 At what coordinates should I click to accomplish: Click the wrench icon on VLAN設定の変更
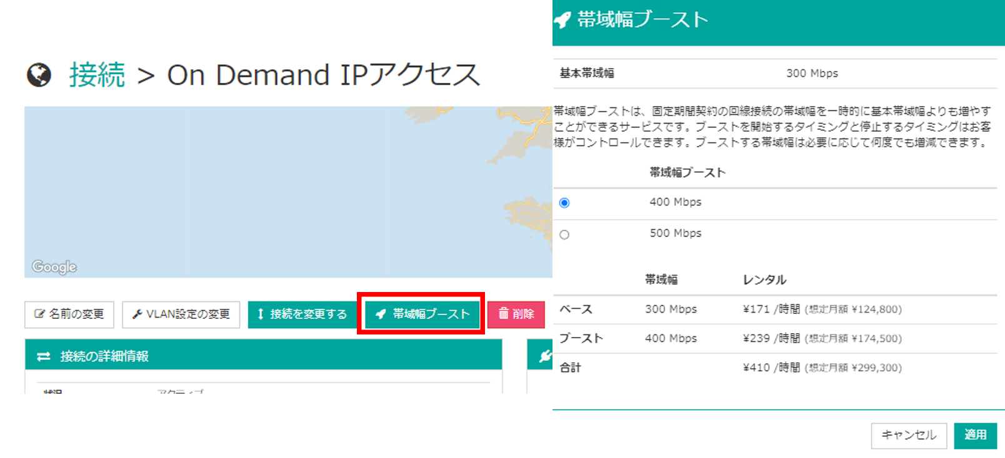click(137, 314)
